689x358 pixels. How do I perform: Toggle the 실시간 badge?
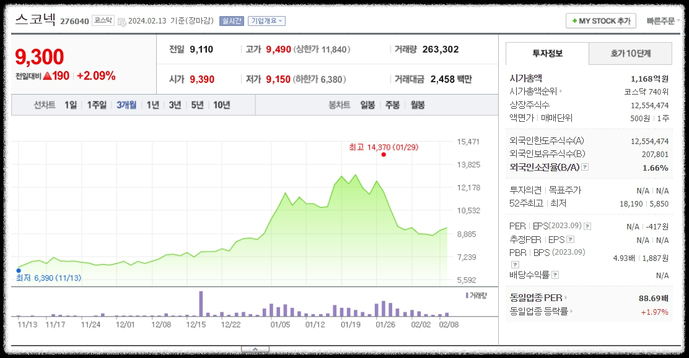click(232, 20)
